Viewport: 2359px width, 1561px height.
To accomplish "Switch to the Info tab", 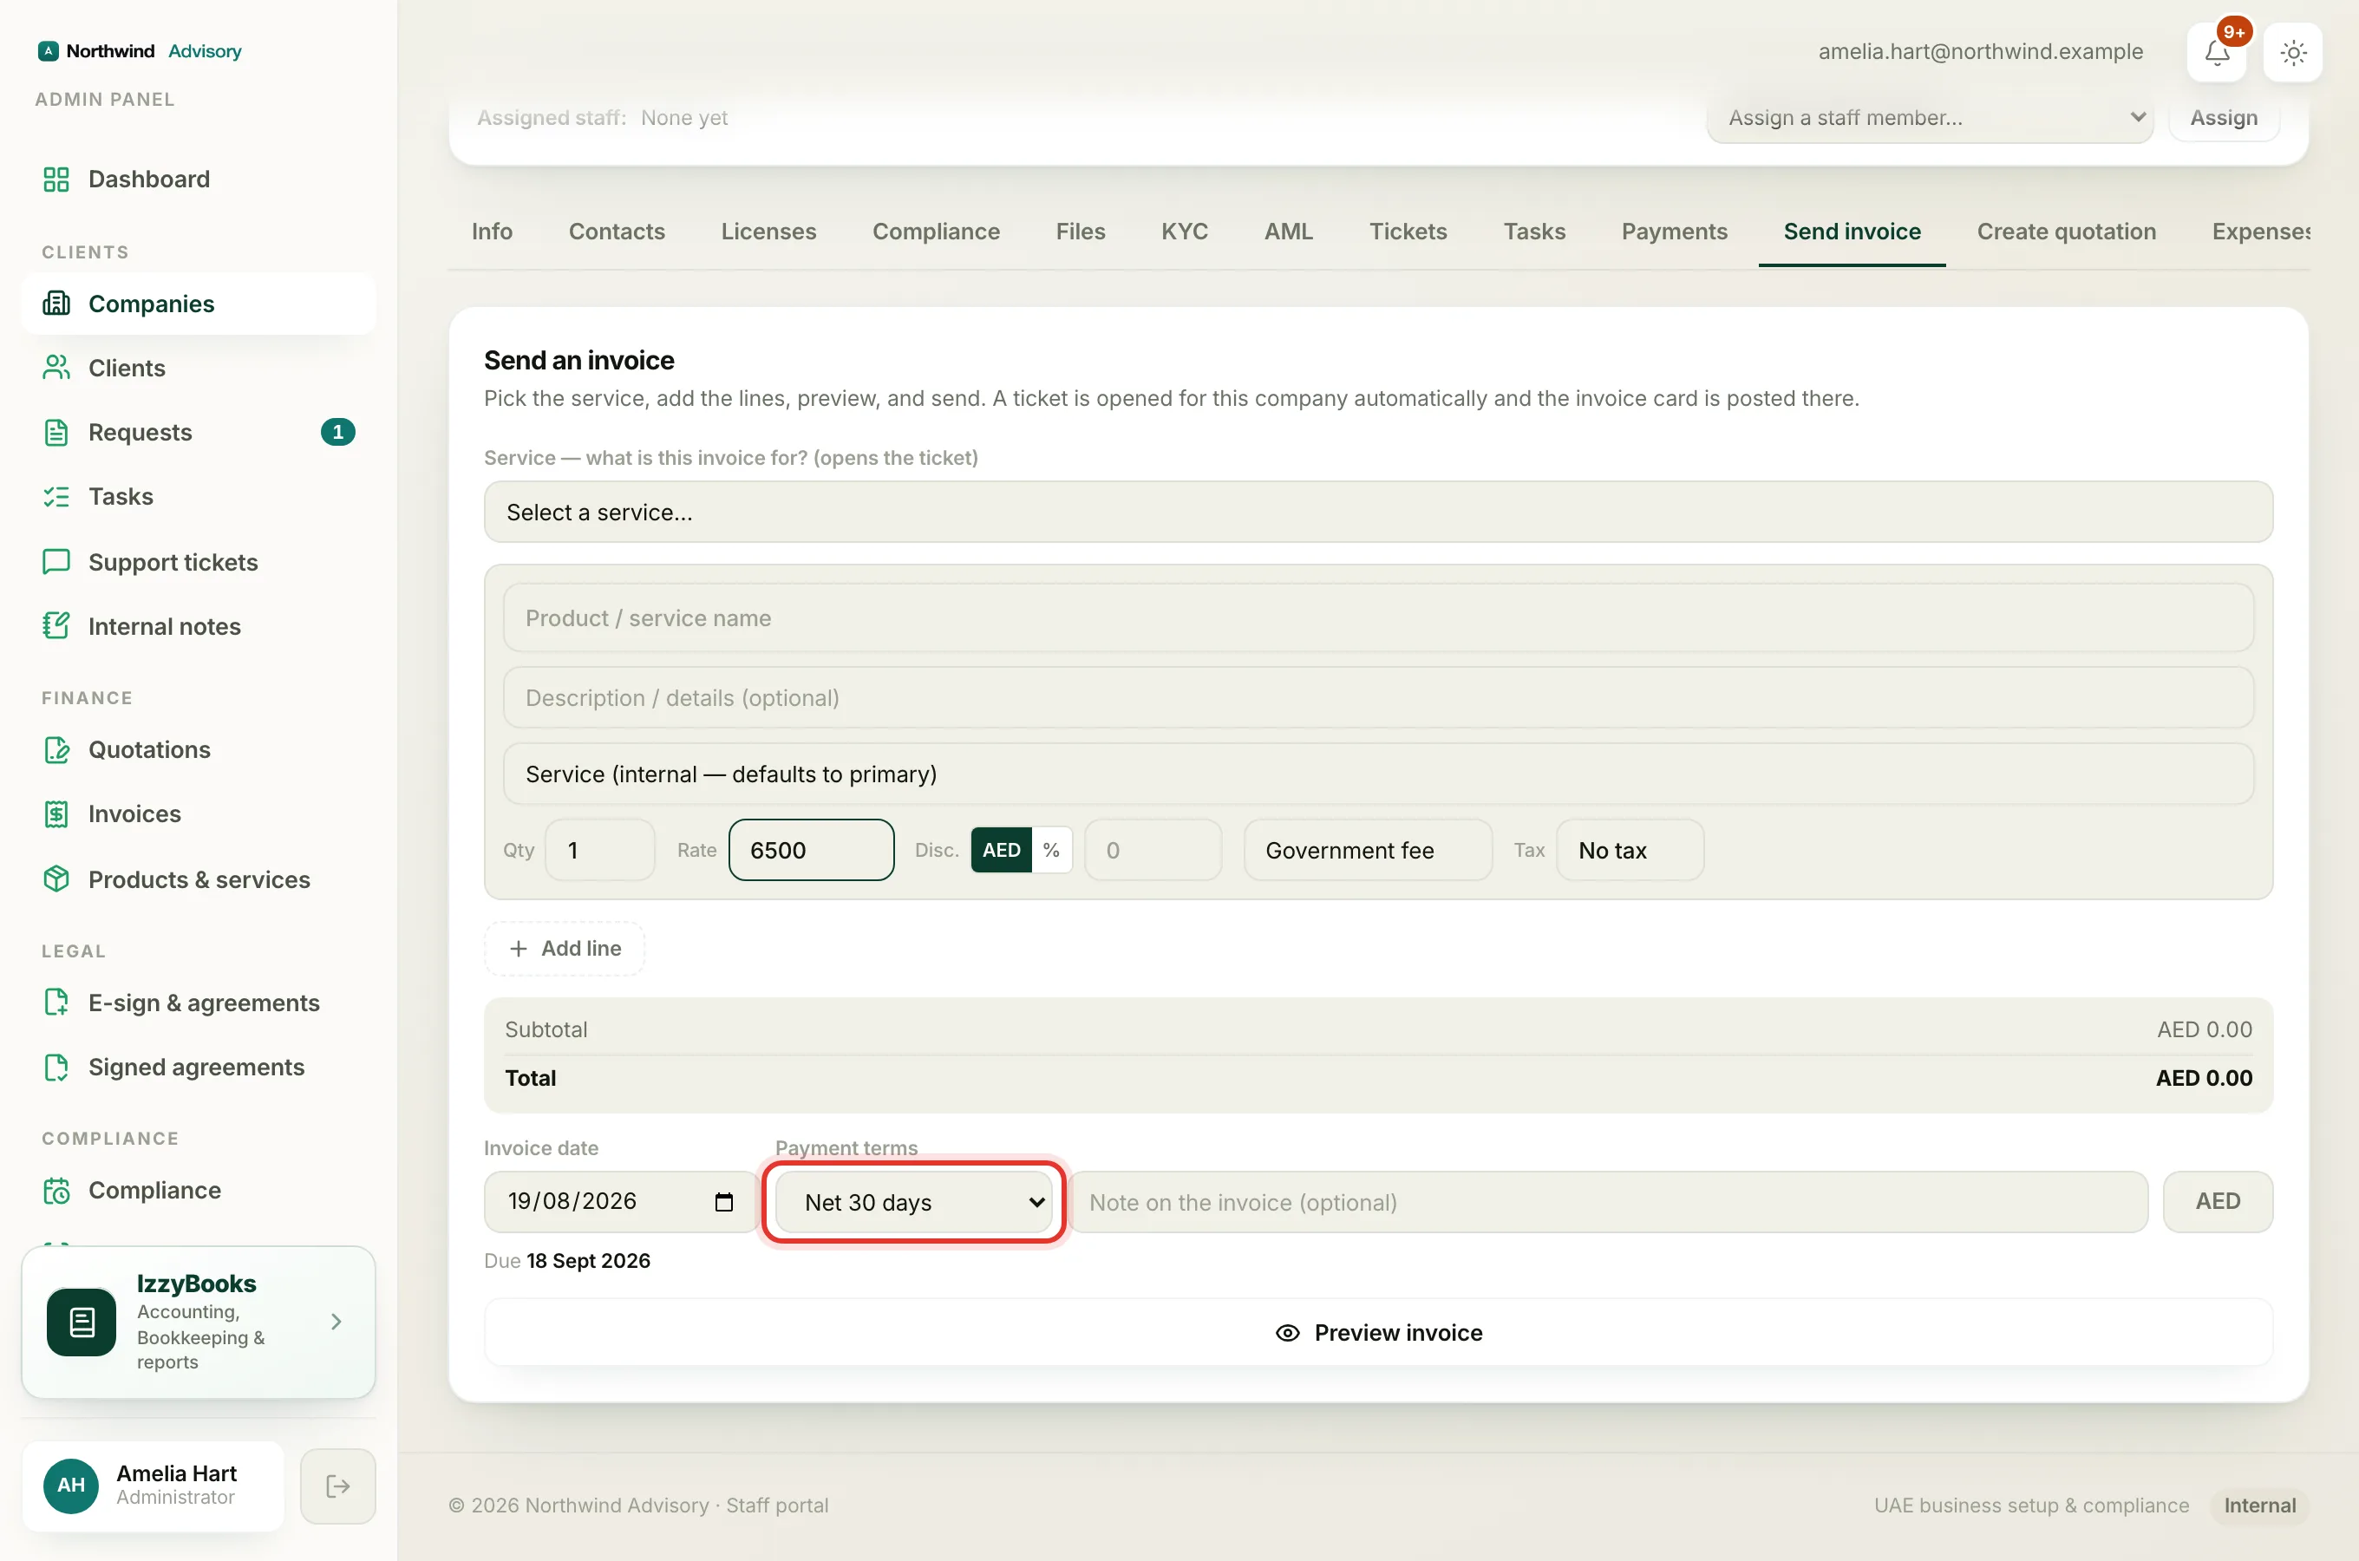I will pyautogui.click(x=492, y=231).
